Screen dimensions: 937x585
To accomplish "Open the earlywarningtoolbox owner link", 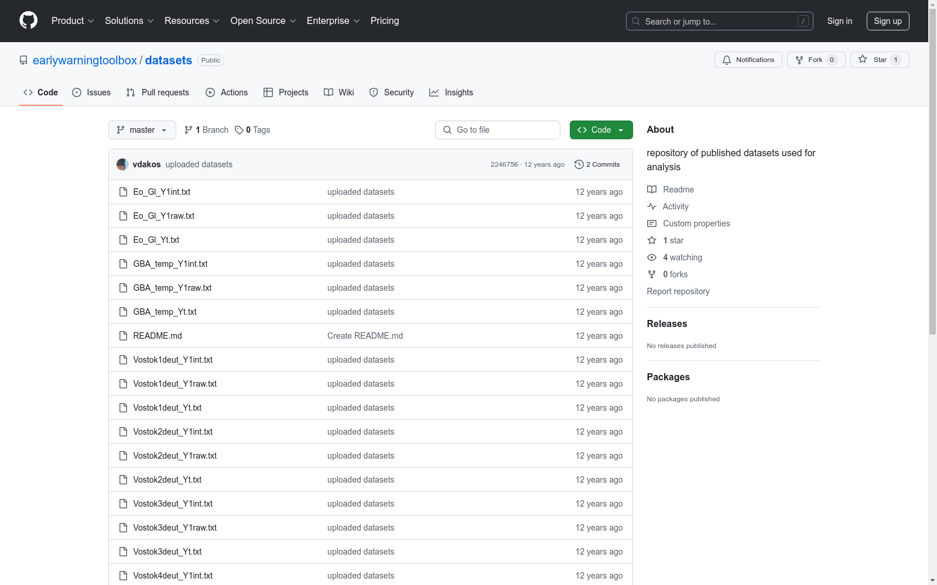I will [x=85, y=60].
